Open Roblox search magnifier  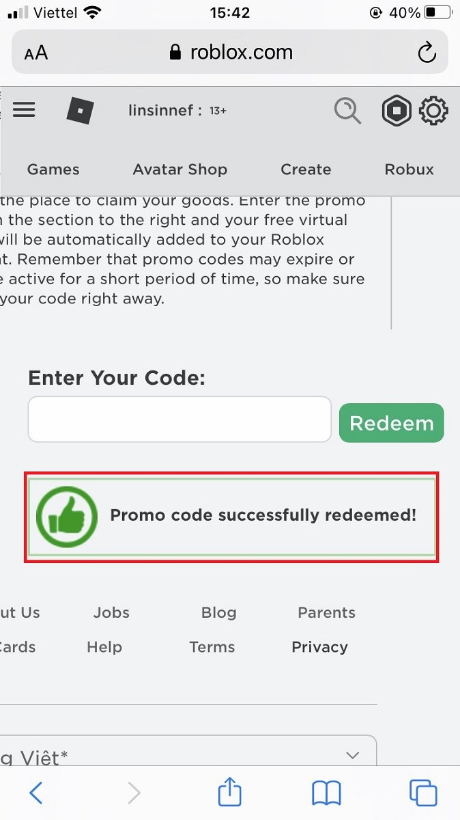(x=347, y=111)
